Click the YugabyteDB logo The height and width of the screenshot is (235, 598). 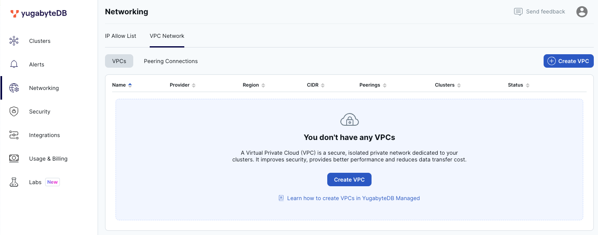39,13
